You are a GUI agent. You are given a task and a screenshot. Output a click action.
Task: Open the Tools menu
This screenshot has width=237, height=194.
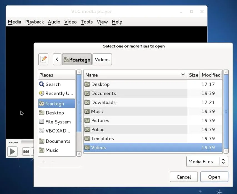87,22
